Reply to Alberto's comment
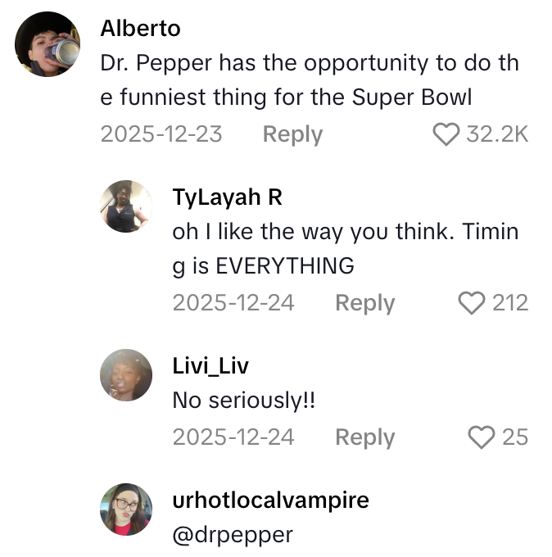The image size is (552, 557). tap(292, 134)
